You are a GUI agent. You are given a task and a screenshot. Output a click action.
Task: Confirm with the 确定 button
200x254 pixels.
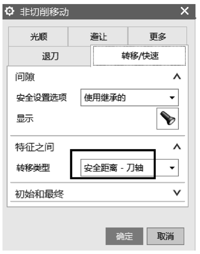(124, 236)
